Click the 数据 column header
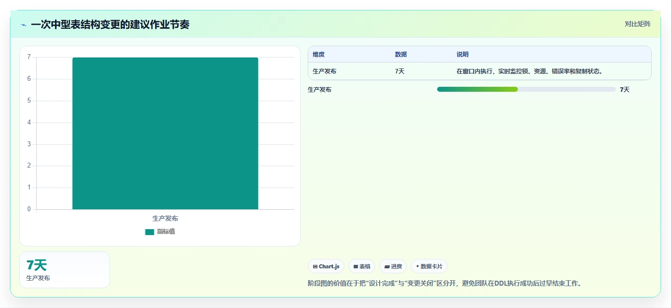The height and width of the screenshot is (308, 671). tap(401, 55)
